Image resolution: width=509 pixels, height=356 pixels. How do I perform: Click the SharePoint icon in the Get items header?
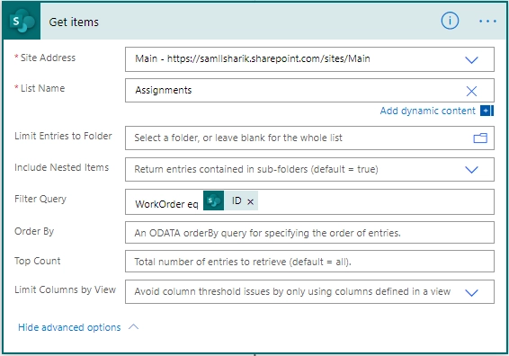22,22
